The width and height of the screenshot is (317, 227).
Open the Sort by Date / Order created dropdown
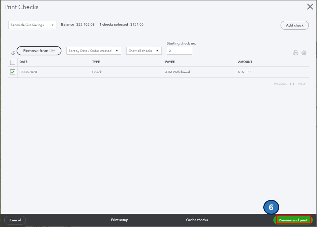click(x=94, y=51)
